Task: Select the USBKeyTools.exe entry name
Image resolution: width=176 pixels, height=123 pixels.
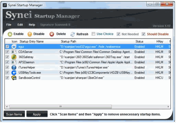Action: coord(30,73)
